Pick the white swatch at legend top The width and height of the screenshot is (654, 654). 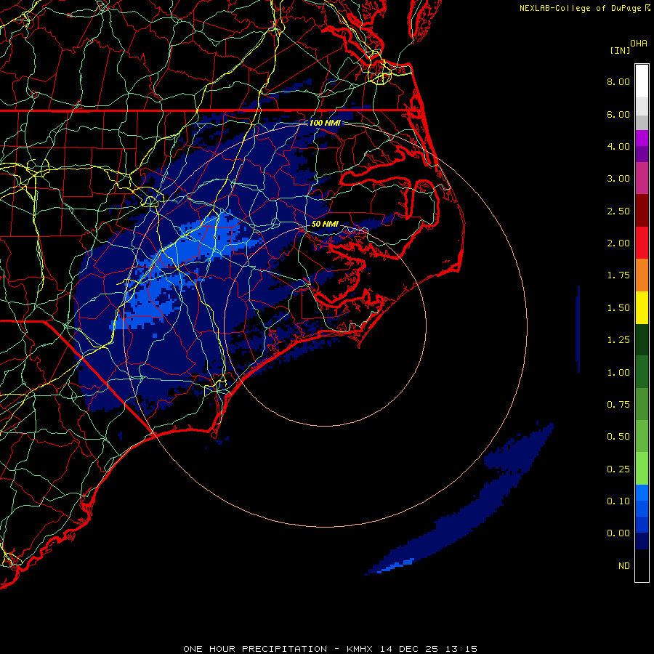(642, 81)
